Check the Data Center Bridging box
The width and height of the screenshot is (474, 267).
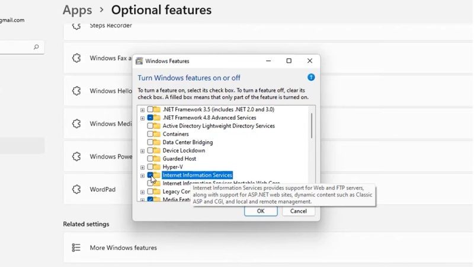150,142
